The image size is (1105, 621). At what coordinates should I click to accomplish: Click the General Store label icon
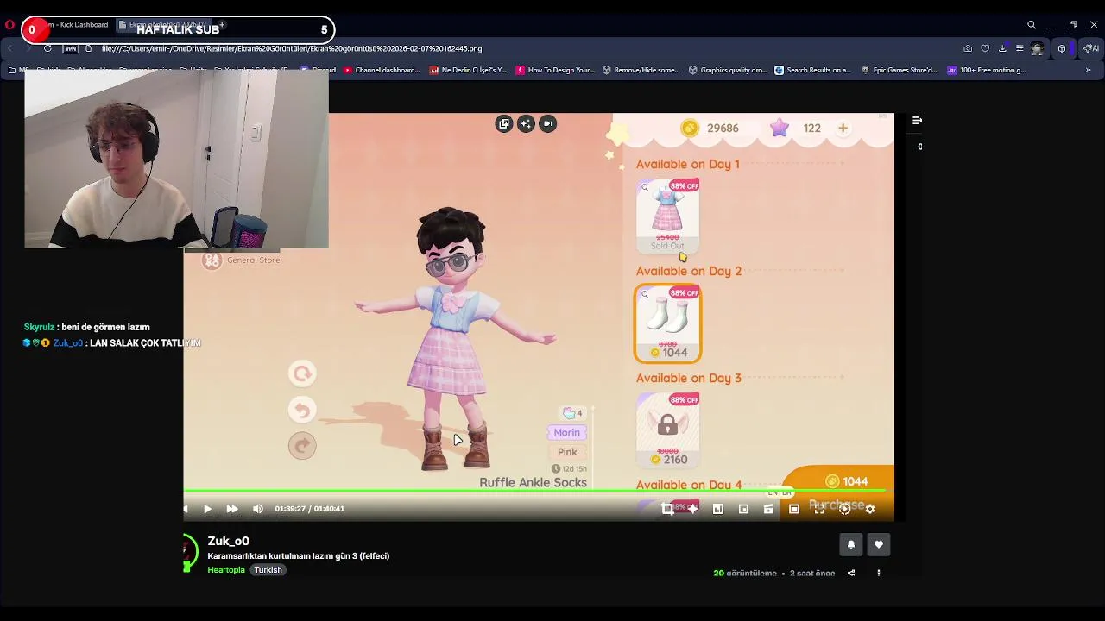(x=212, y=260)
